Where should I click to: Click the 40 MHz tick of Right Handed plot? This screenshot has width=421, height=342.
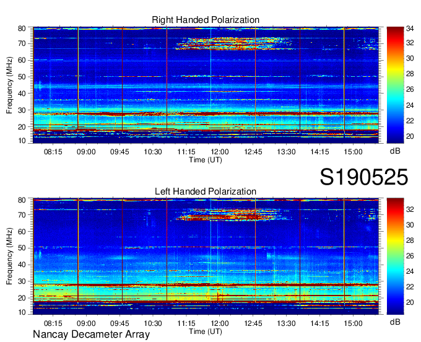tap(22, 94)
